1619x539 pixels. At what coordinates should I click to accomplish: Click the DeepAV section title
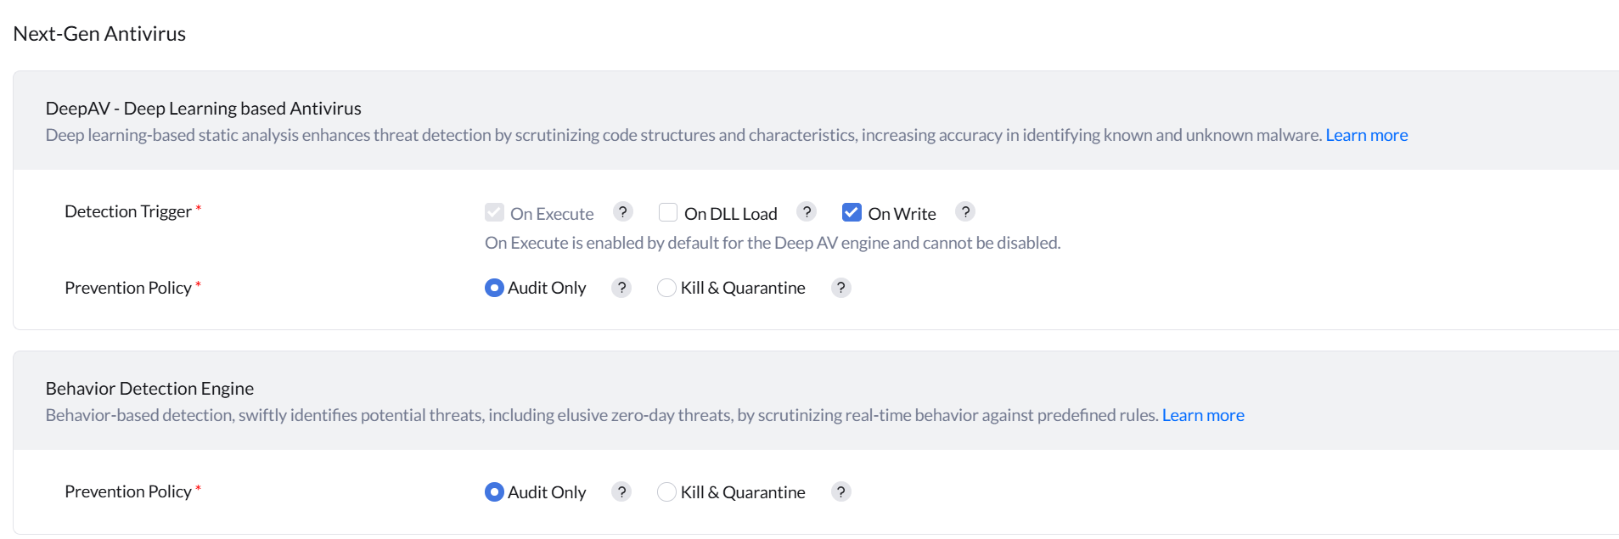click(204, 109)
